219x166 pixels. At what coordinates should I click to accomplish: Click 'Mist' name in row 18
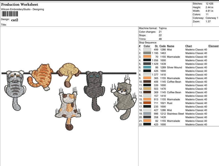(169, 110)
